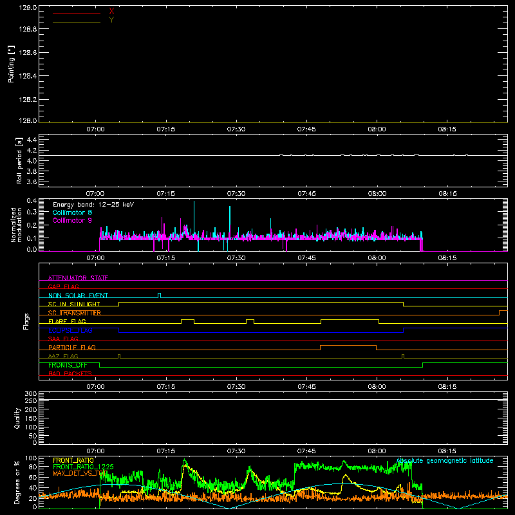Click 'Absolute geomagnetic latitude' legend text

445,460
